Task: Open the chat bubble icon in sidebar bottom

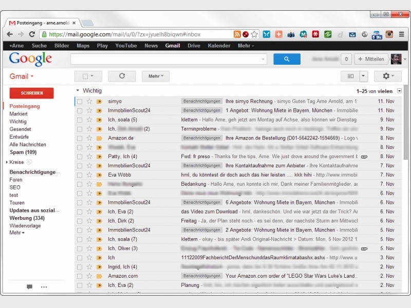Action: coord(29,287)
